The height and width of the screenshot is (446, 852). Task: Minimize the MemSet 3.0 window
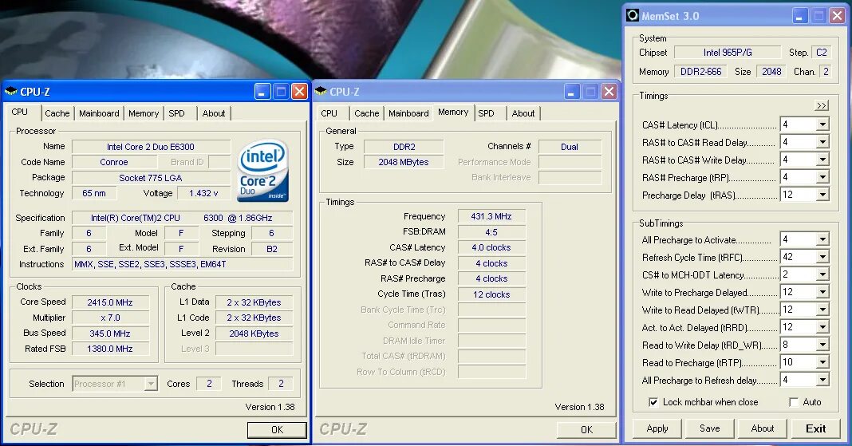coord(799,16)
